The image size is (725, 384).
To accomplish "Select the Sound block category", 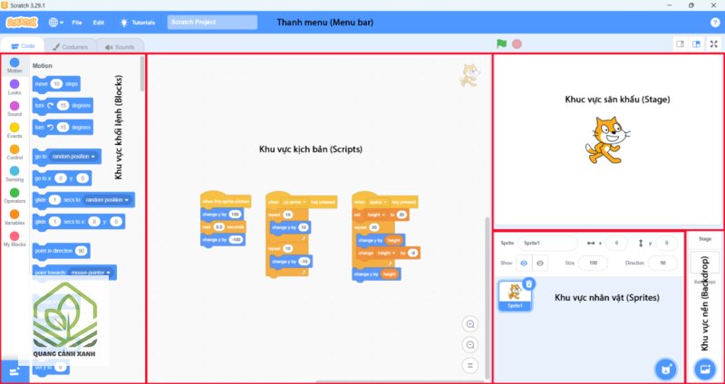I will coord(14,109).
